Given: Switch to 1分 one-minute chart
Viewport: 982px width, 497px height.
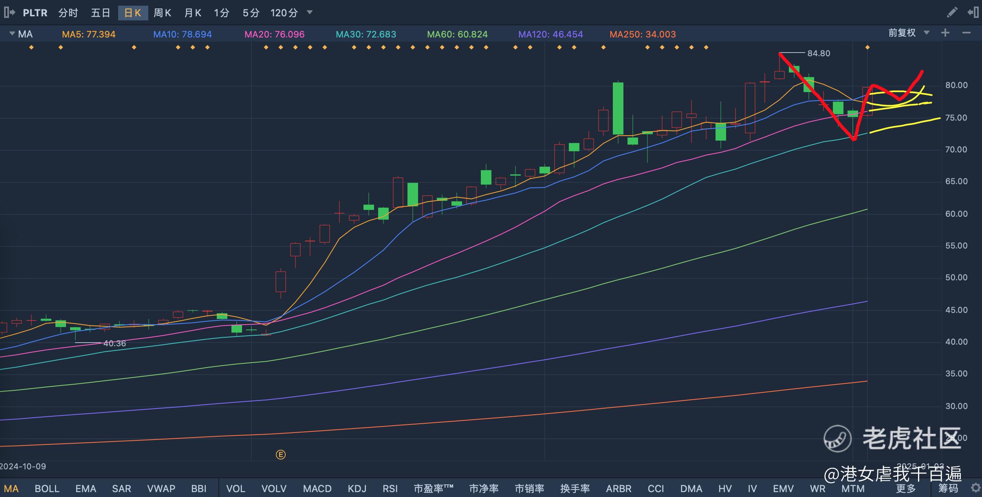Looking at the screenshot, I should 222,13.
